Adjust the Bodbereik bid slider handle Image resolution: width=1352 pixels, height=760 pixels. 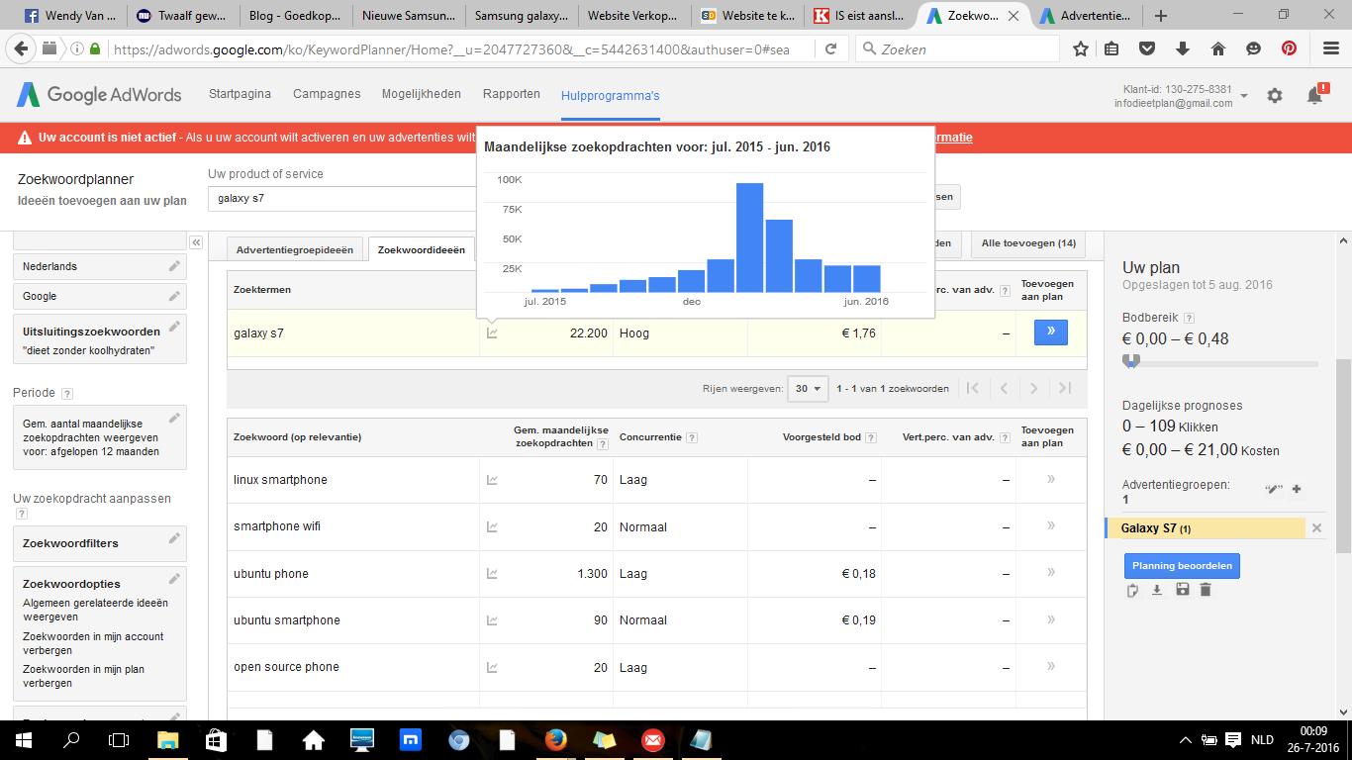tap(1132, 362)
